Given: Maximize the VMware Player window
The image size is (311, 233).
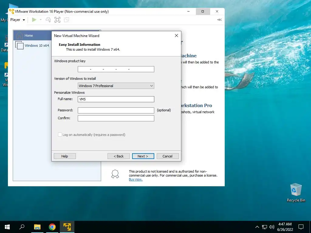Looking at the screenshot, I should pos(203,12).
